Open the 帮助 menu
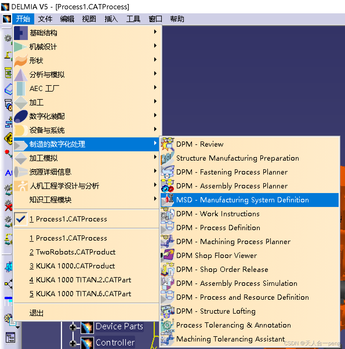Image resolution: width=345 pixels, height=349 pixels. coord(177,19)
